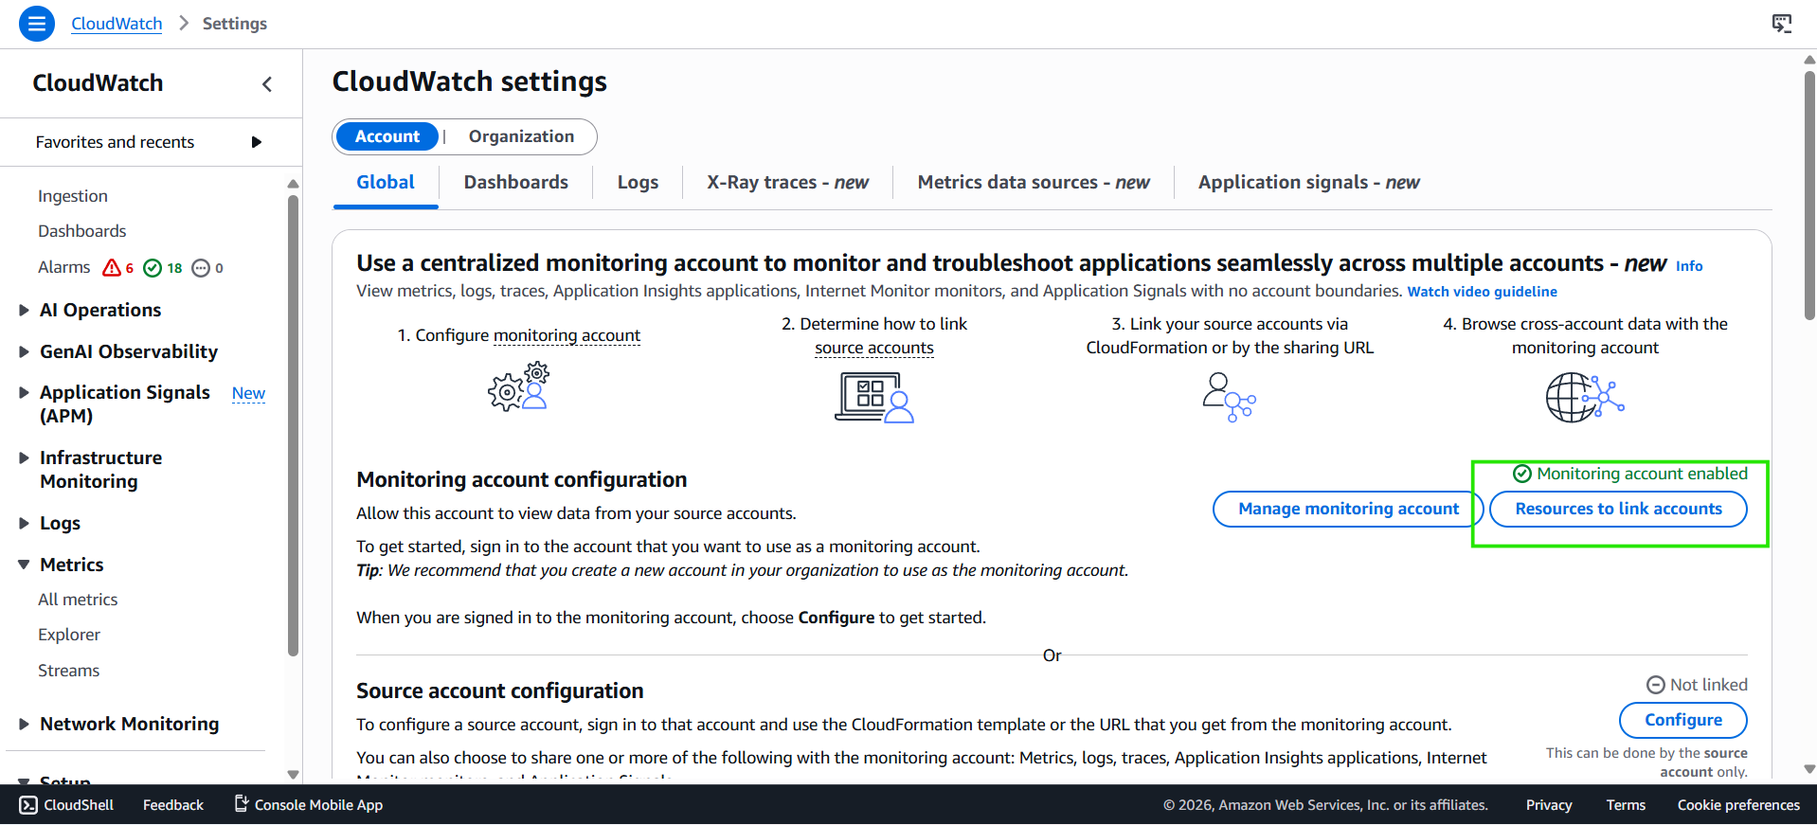Open Cookie preferences in footer
This screenshot has height=825, width=1817.
point(1738,805)
